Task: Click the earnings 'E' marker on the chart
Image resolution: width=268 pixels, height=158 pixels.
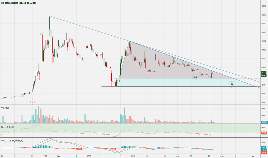Action: [x=32, y=102]
